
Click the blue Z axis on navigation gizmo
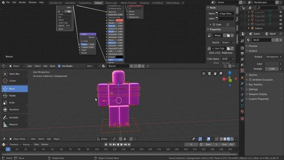coord(230,73)
